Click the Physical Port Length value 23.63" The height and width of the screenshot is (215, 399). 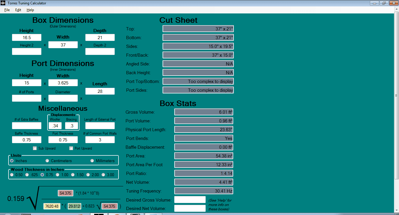[x=204, y=129]
